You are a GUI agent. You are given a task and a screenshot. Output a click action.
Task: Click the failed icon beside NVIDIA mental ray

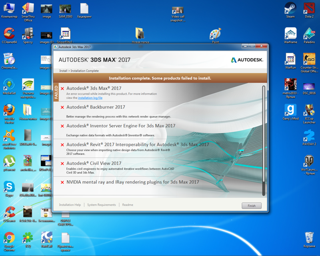pyautogui.click(x=62, y=182)
